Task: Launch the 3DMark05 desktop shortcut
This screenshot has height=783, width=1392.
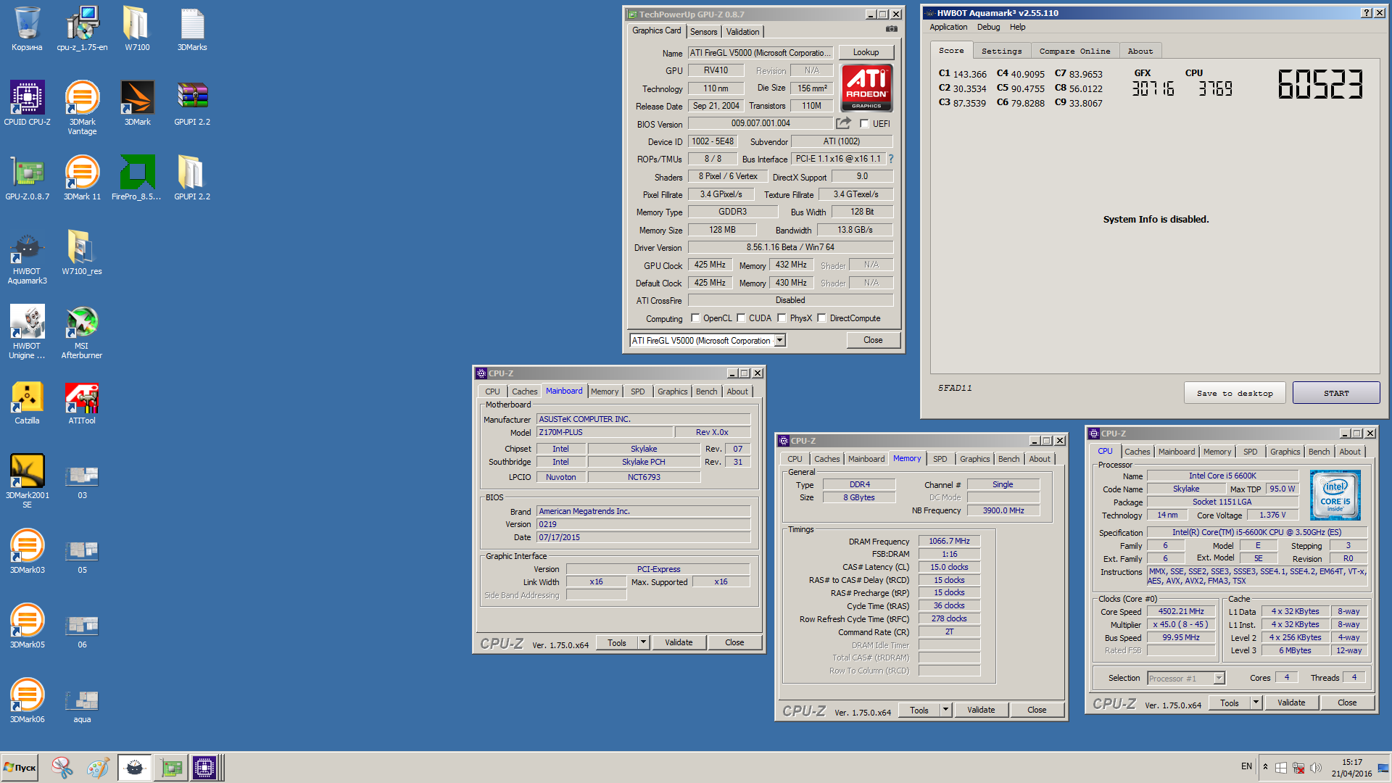Action: [x=27, y=626]
